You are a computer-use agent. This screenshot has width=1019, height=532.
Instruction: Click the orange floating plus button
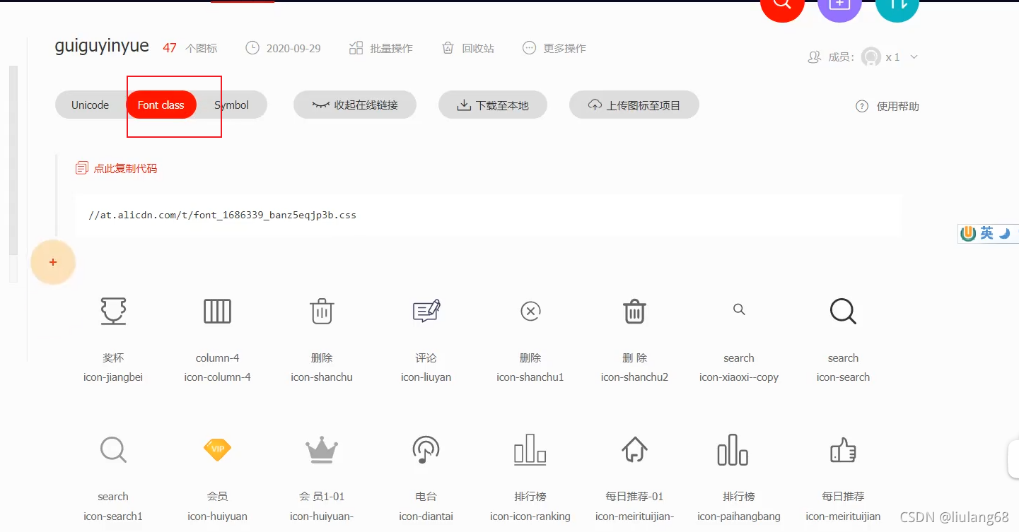[x=53, y=262]
